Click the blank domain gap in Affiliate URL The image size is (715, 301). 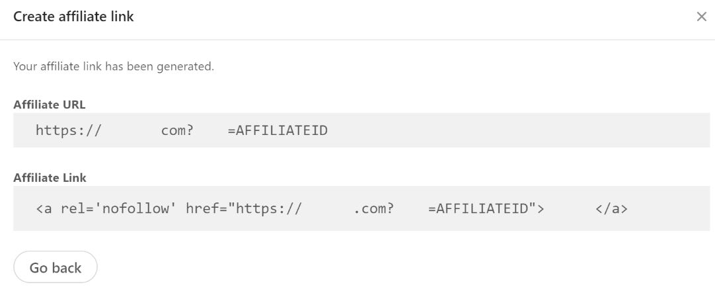click(132, 130)
